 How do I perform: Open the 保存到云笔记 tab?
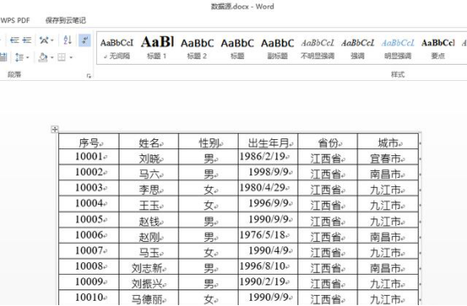(66, 20)
